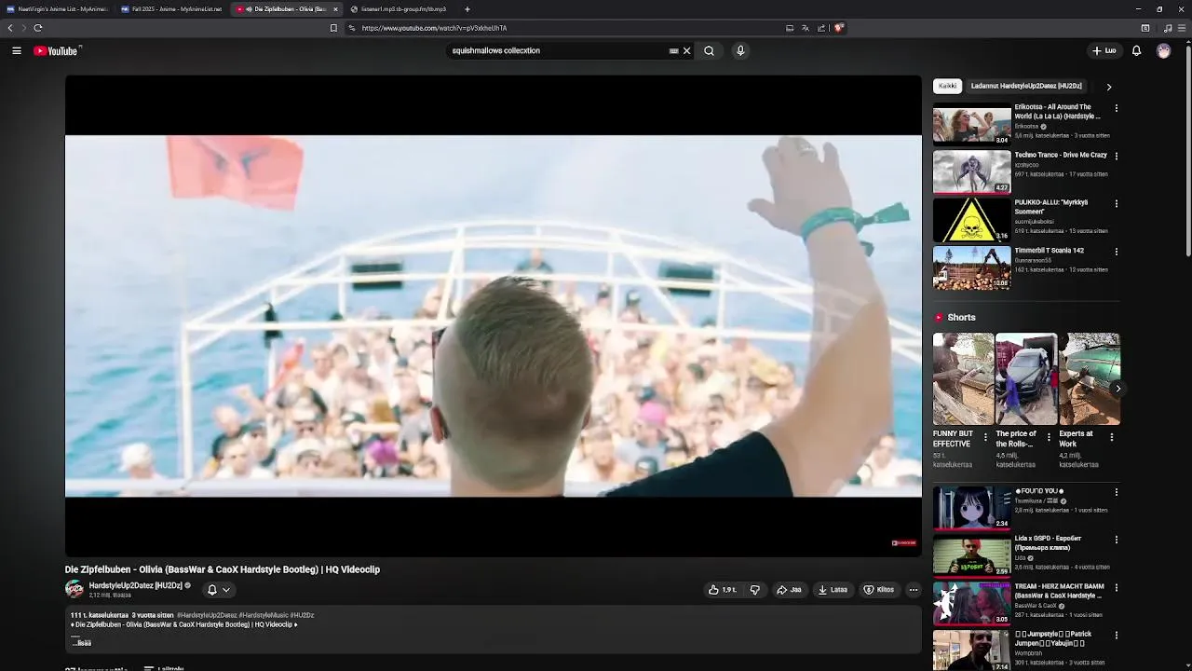Open options for The price of the Rolls short
This screenshot has width=1192, height=671.
click(x=1049, y=437)
